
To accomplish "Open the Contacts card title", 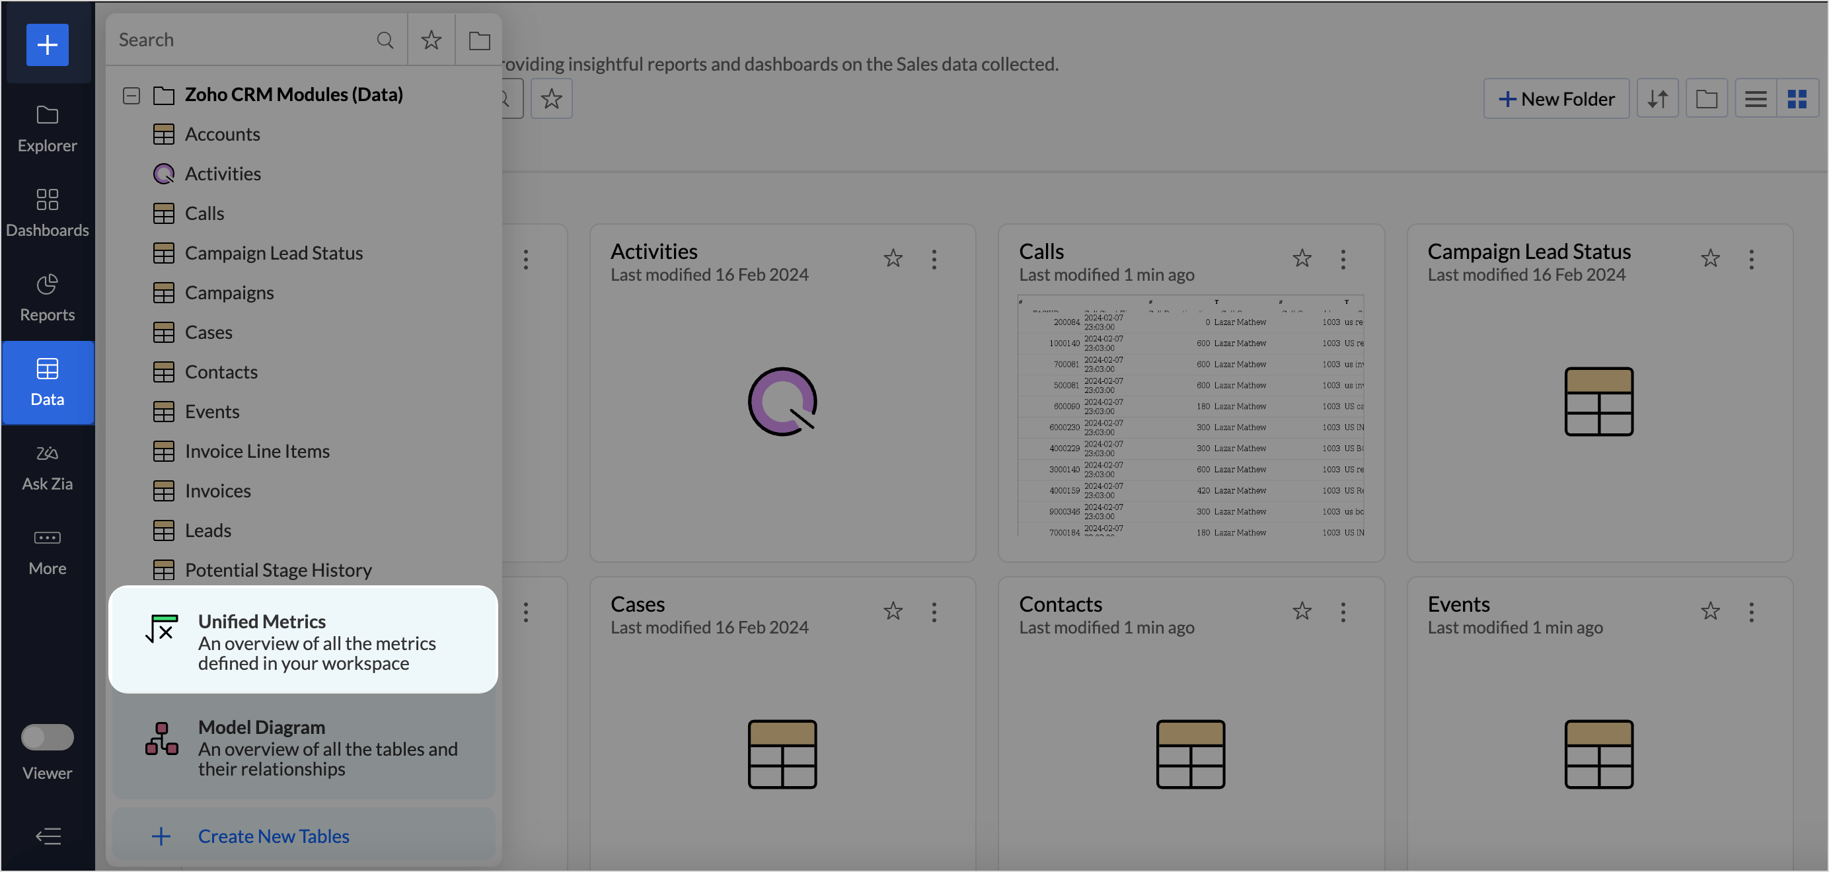I will [1061, 604].
